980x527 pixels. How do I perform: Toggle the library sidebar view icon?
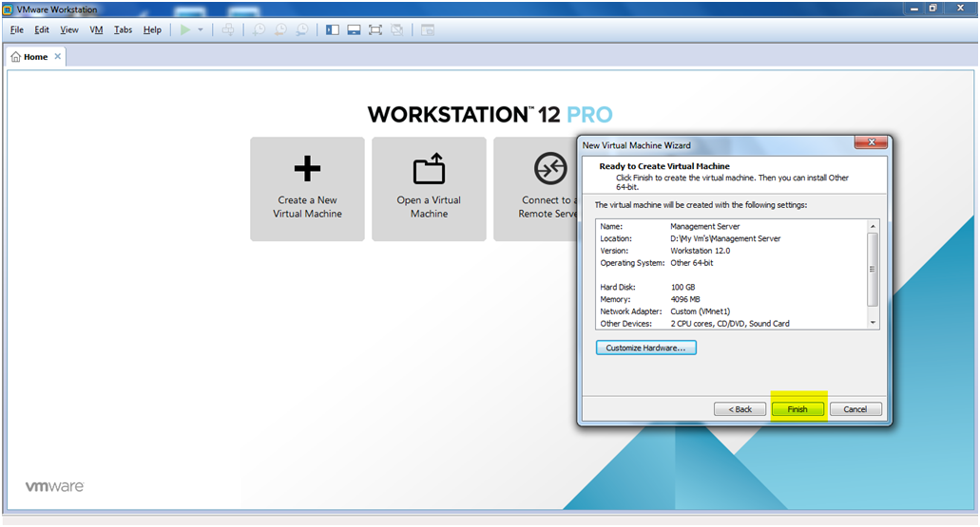click(x=333, y=30)
